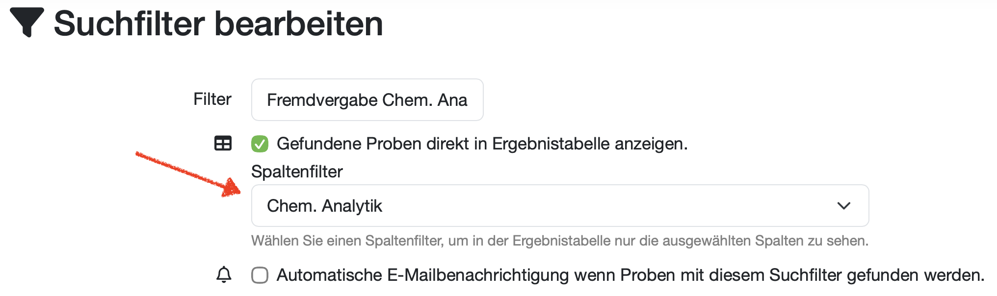Click the 'Filter' field label
This screenshot has height=296, width=997.
pos(212,99)
